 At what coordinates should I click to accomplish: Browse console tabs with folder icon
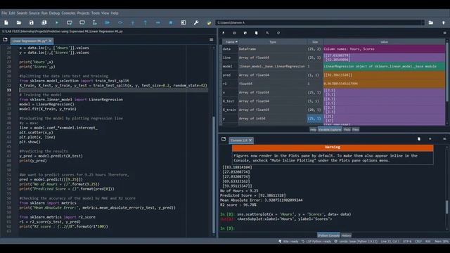coord(224,139)
